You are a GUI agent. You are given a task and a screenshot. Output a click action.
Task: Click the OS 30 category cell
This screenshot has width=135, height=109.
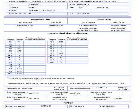[52, 58]
